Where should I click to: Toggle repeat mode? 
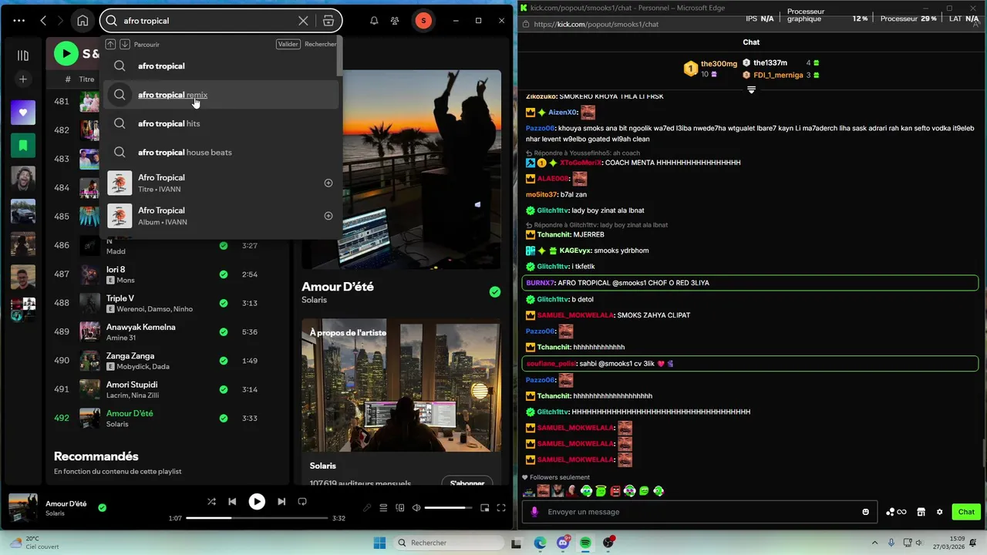pos(302,502)
